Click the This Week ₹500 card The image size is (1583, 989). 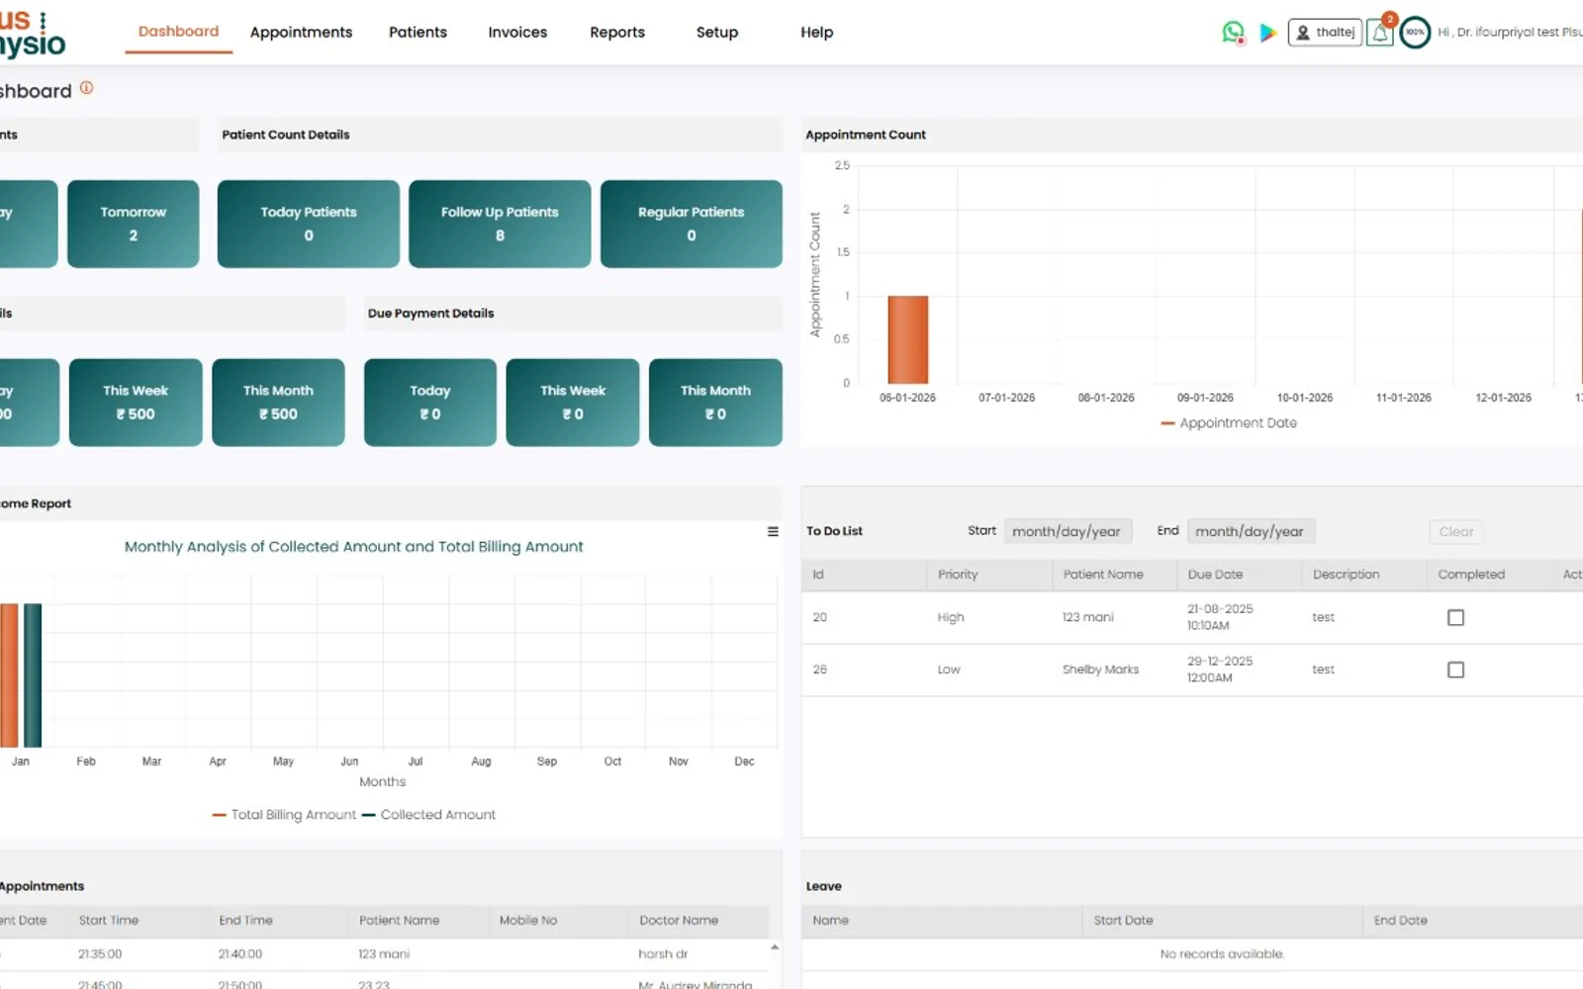(136, 403)
